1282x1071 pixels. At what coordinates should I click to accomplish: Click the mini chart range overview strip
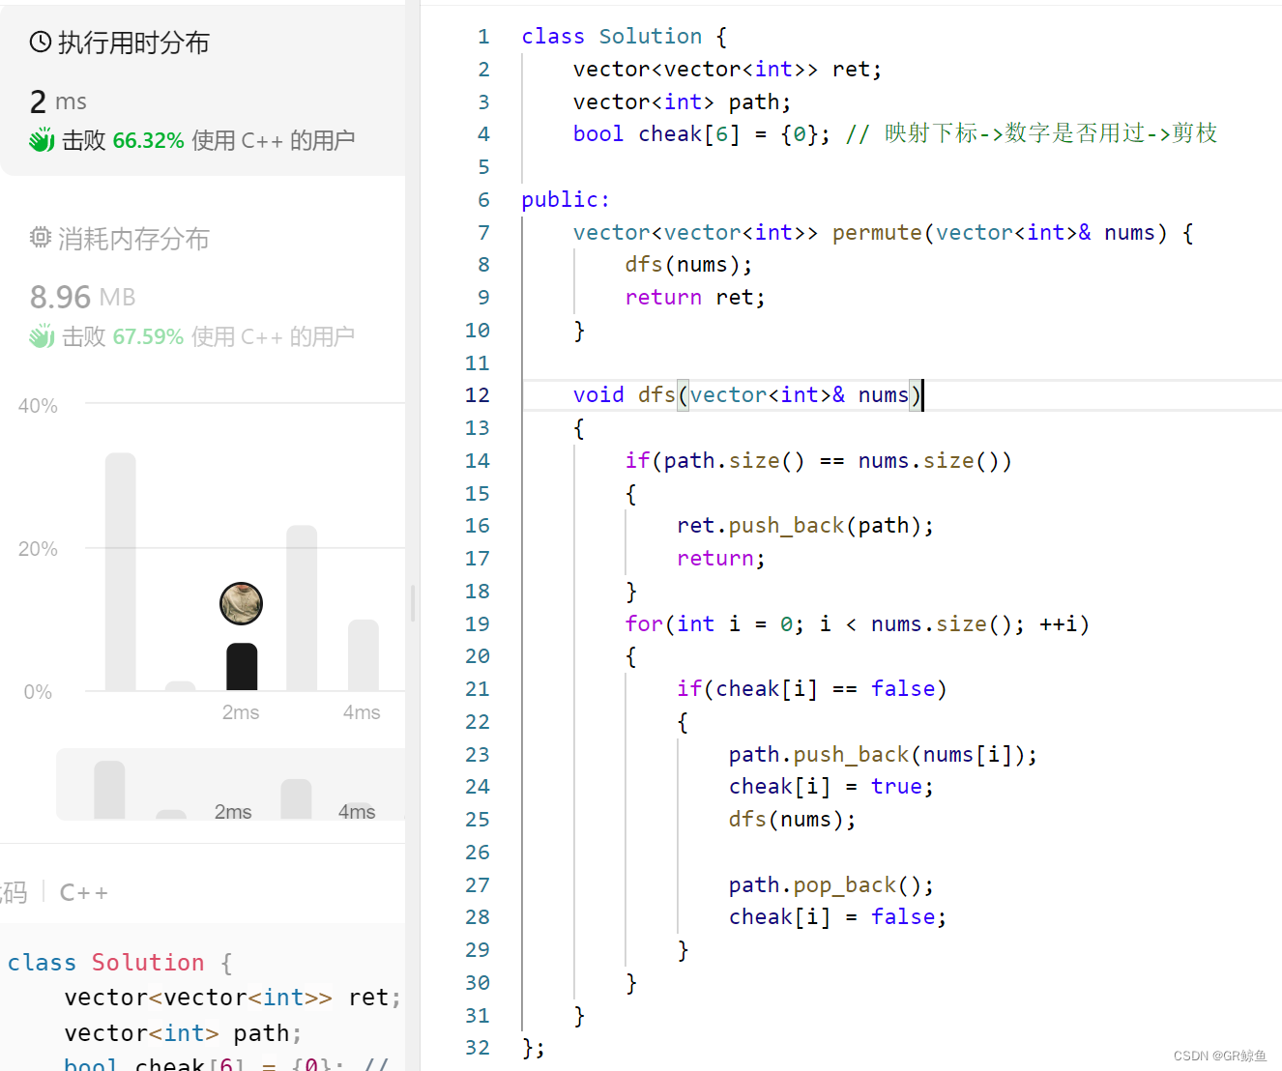tap(231, 785)
